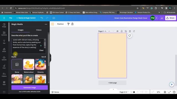The height and width of the screenshot is (99, 177).
Task: Open the help question mark icon
Action: (x=174, y=92)
